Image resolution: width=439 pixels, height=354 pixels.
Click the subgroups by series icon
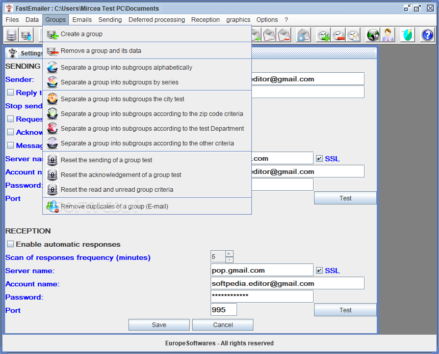coord(53,82)
